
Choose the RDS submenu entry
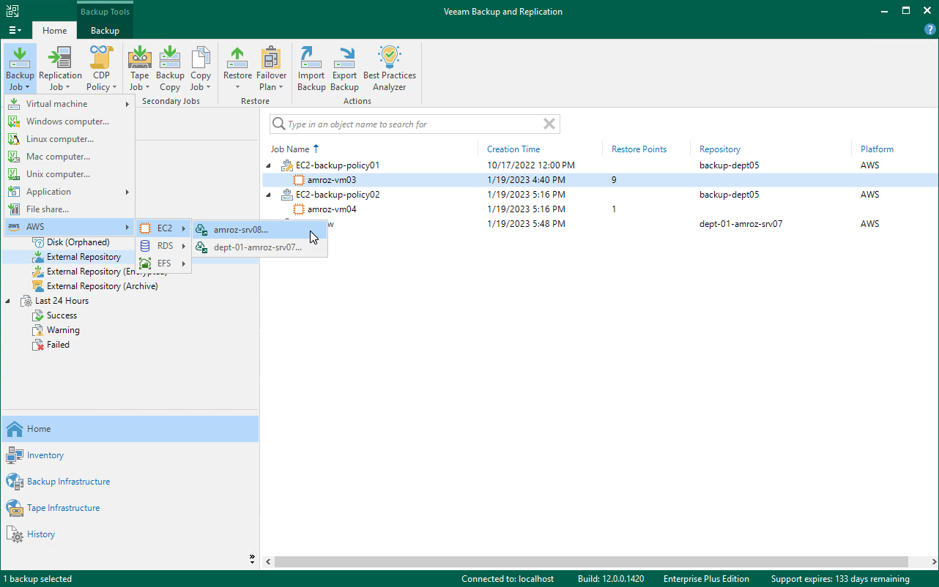165,246
